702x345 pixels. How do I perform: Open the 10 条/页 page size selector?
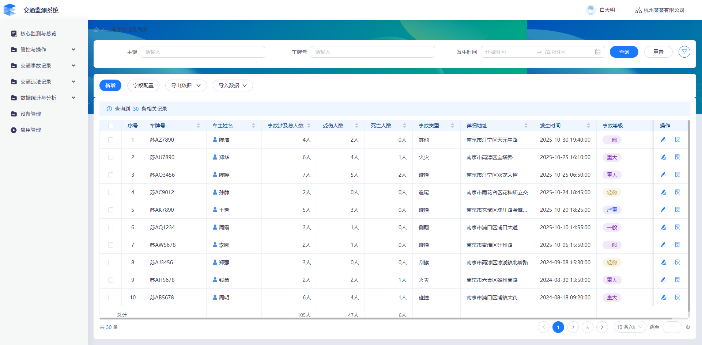[x=629, y=327]
